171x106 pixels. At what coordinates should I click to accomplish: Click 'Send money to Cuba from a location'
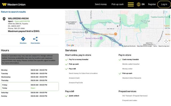click(83, 73)
